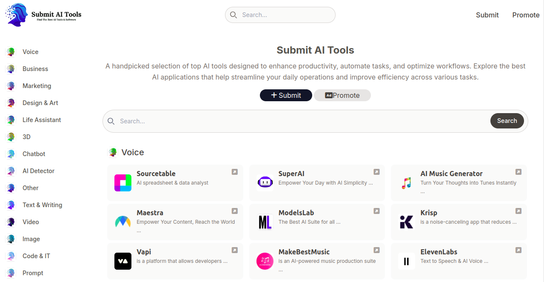Select Prompt category in sidebar

33,273
